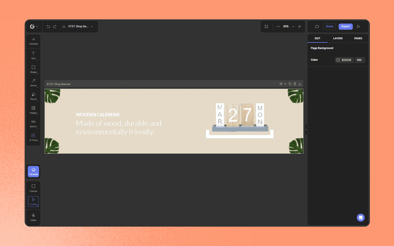Zoom in with the plus icon
This screenshot has width=394, height=246.
point(300,26)
